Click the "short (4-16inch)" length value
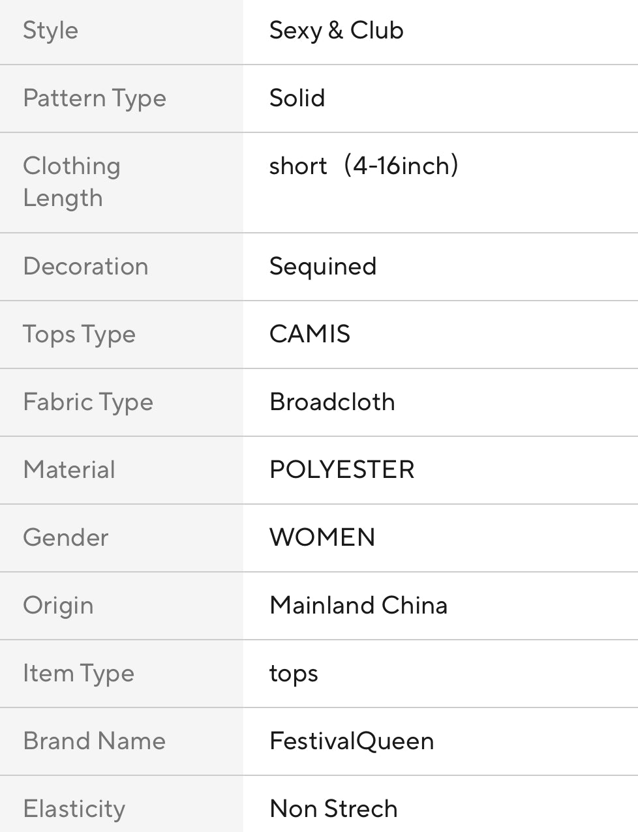 pos(363,166)
